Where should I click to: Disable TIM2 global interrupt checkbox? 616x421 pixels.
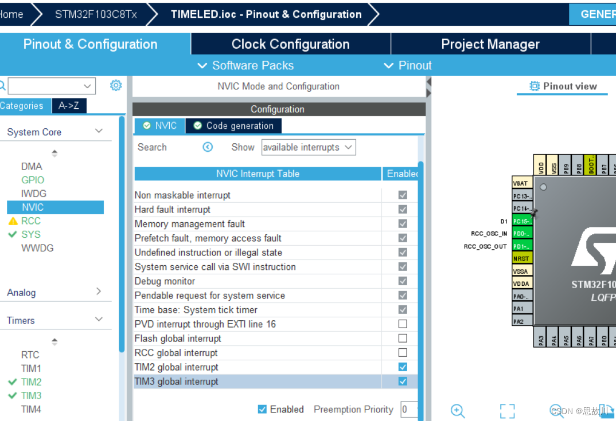click(403, 367)
